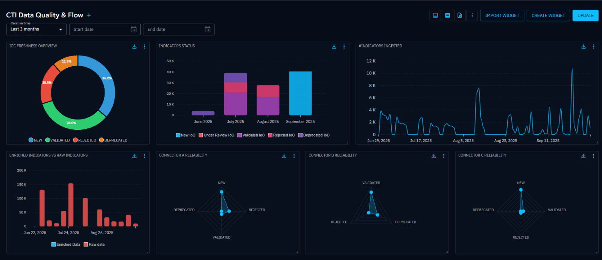Open Enriched vs Raw Indicators options menu
The height and width of the screenshot is (260, 602).
(x=144, y=156)
